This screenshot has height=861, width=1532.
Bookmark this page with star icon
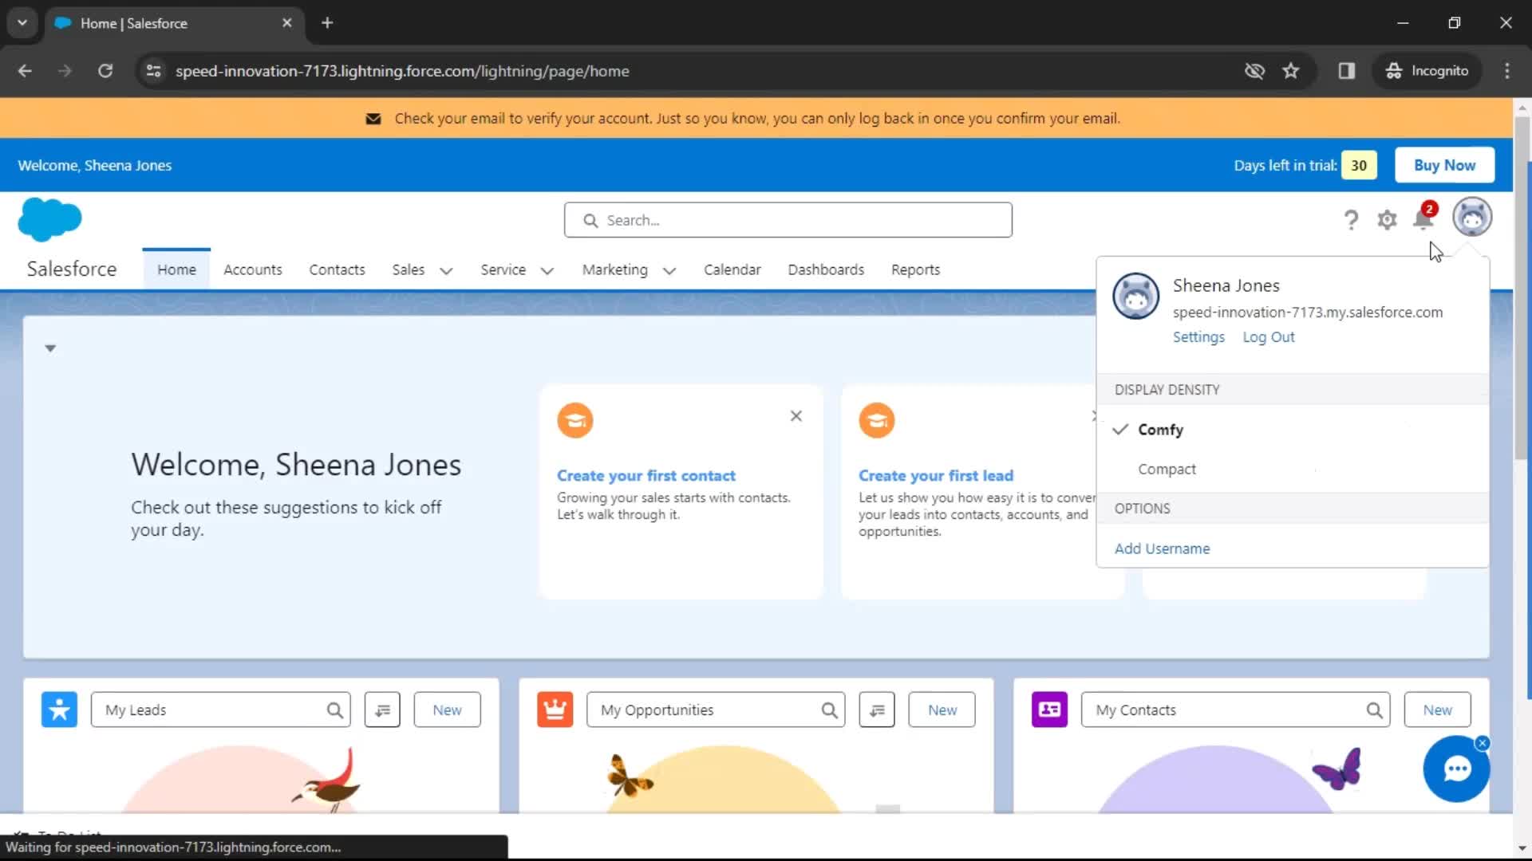click(x=1290, y=71)
